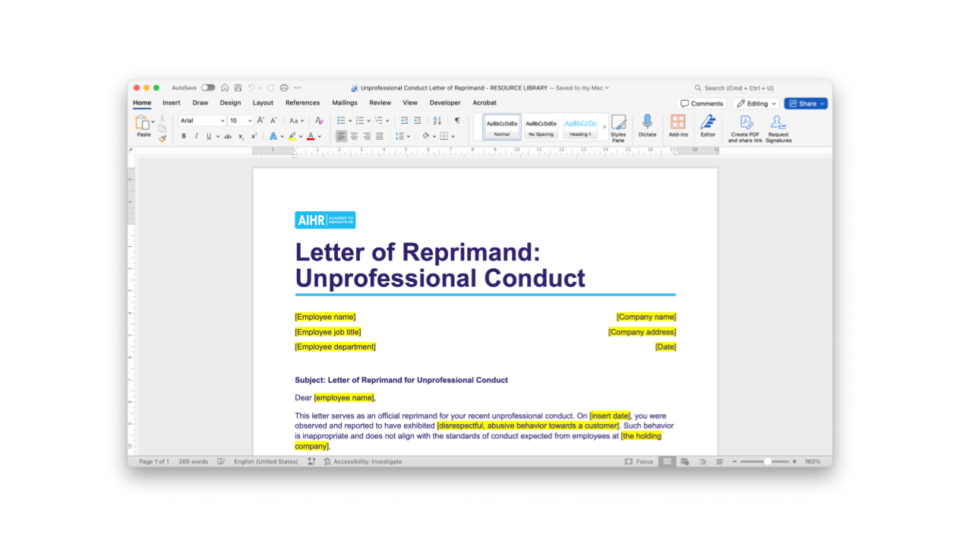
Task: Click the Sort A to Z icon
Action: pos(437,121)
